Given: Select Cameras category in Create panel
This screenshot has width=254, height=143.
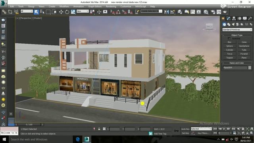Looking at the screenshot, I should [x=238, y=24].
